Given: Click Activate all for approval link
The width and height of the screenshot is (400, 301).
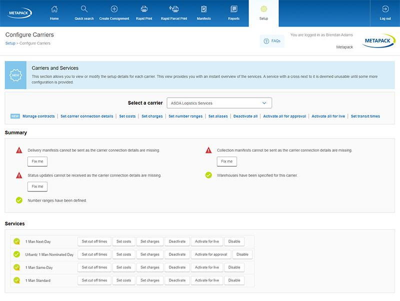Looking at the screenshot, I should (x=284, y=116).
